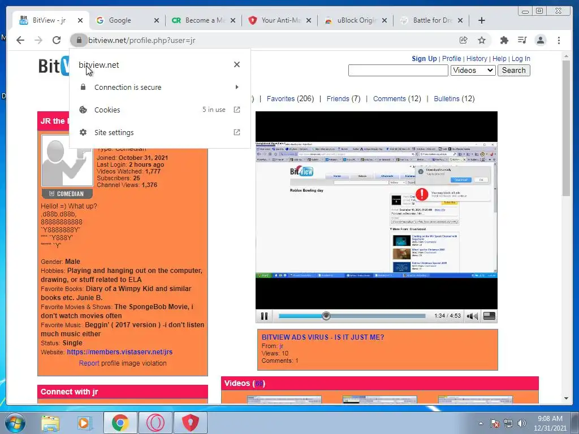Open the Videos search type dropdown
579x434 pixels.
[473, 70]
